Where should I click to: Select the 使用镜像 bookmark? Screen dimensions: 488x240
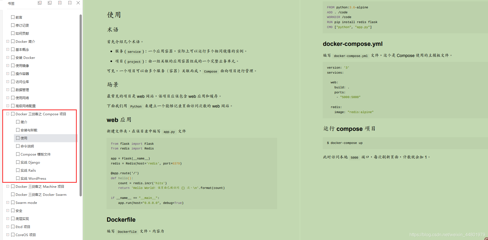(22, 66)
